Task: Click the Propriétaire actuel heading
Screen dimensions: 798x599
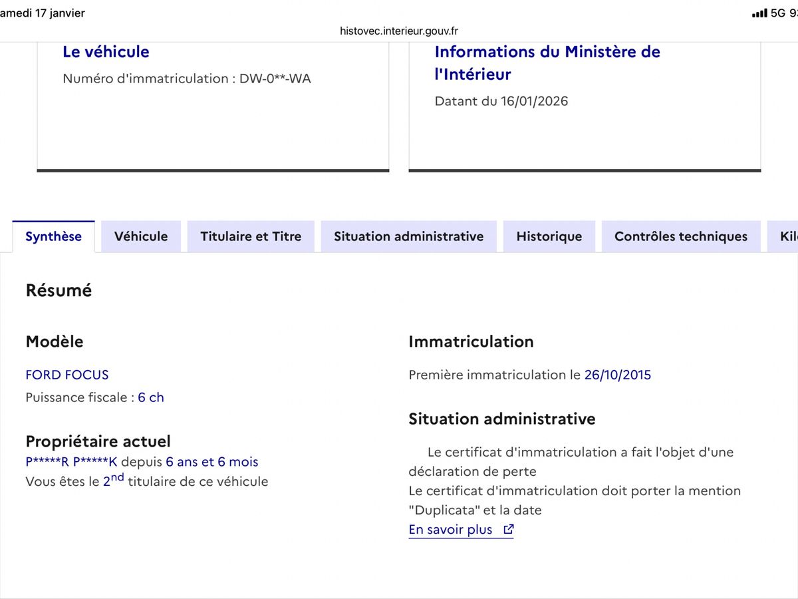Action: pos(98,441)
